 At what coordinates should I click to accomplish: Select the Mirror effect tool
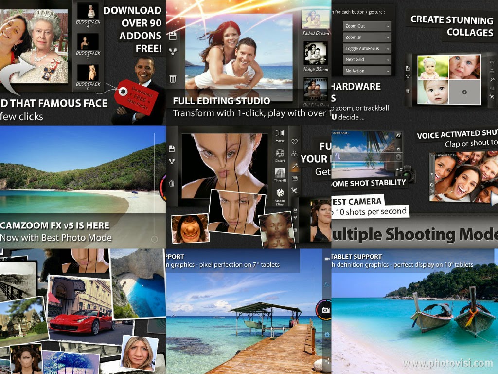280,135
